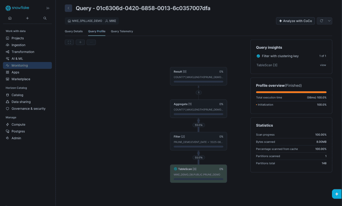Select the Aggregate [1] operator node

click(198, 109)
